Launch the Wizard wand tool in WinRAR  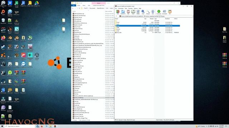point(148,12)
